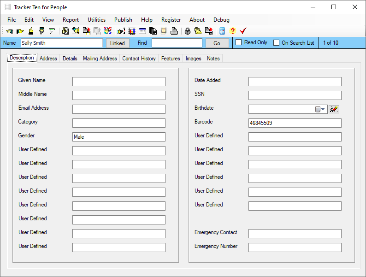This screenshot has width=366, height=277.
Task: Switch to the Contact History tab
Action: coord(139,59)
